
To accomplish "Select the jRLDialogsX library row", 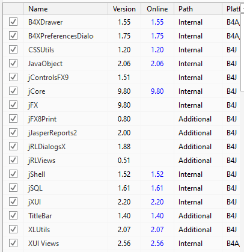I will click(121, 147).
